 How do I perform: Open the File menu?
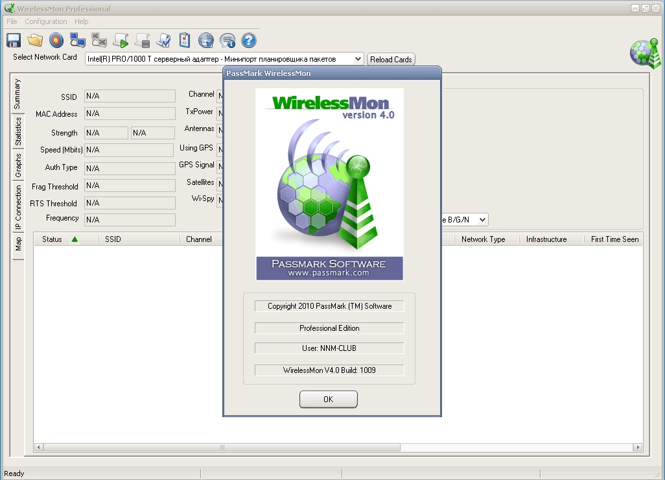click(x=12, y=21)
